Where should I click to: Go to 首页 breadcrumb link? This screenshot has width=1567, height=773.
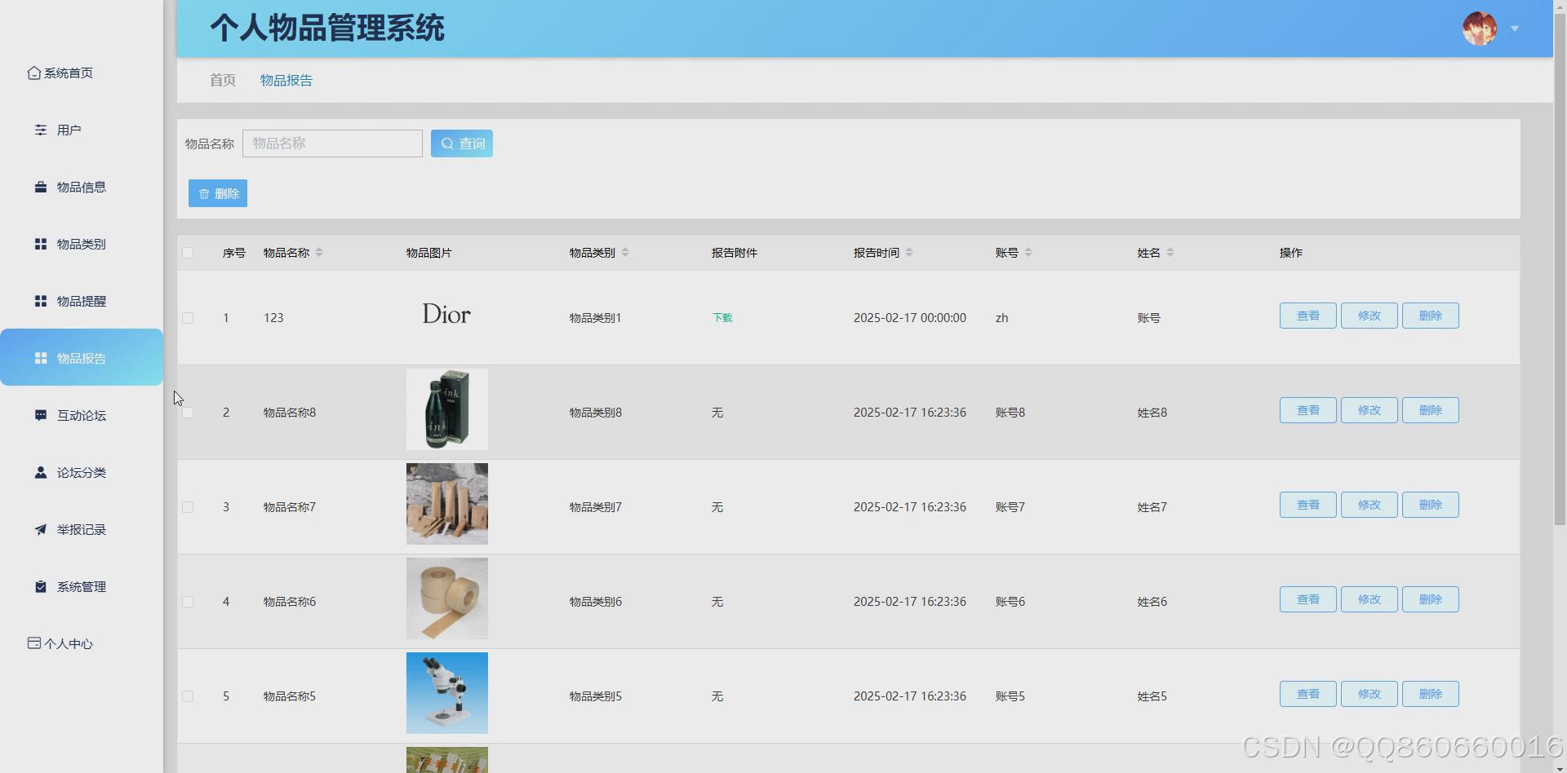(223, 80)
